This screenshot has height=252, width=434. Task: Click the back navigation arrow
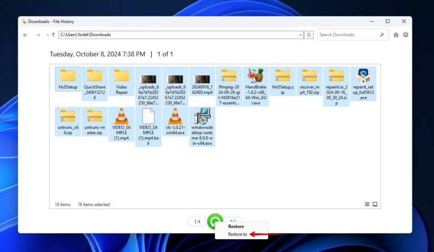tap(25, 34)
